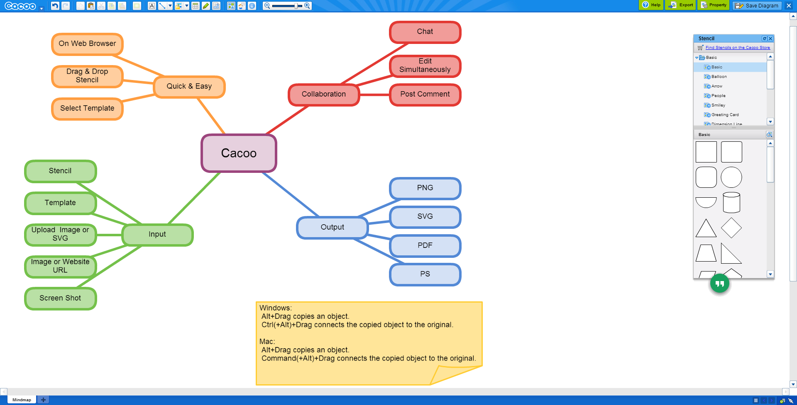Image resolution: width=797 pixels, height=405 pixels.
Task: Click the Export button
Action: point(681,5)
